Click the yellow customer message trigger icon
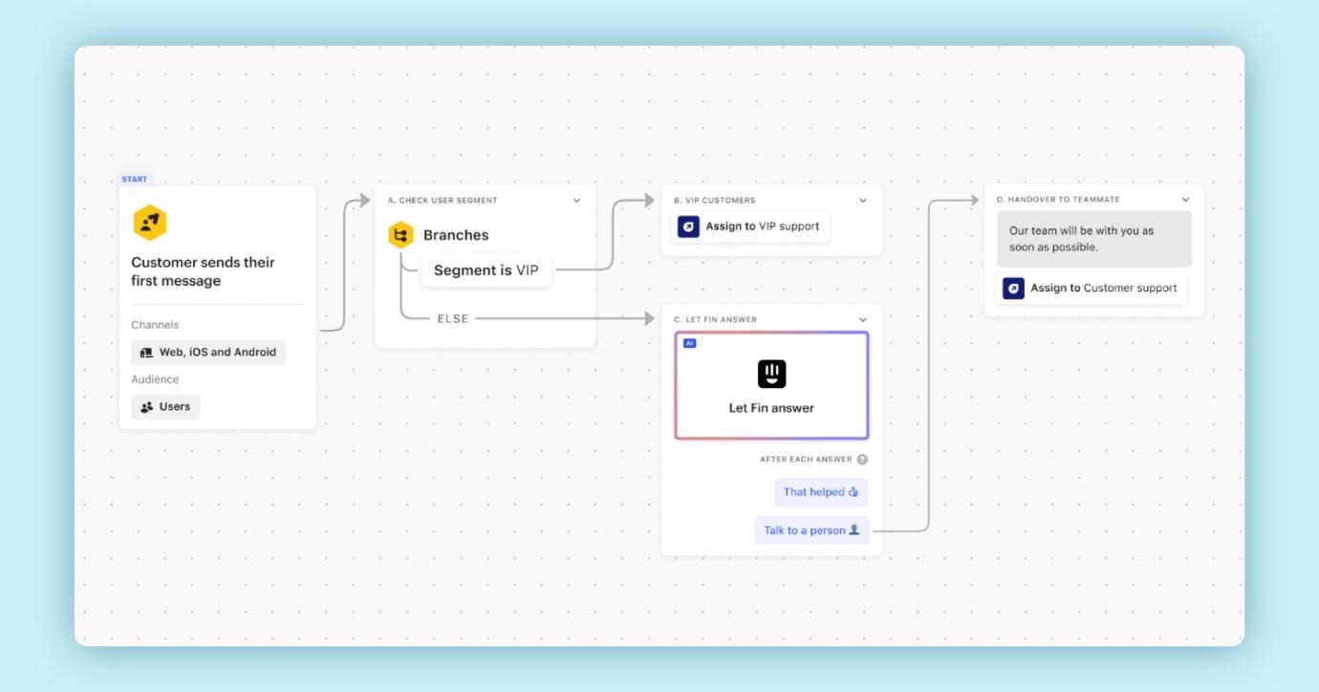This screenshot has width=1319, height=692. click(148, 222)
